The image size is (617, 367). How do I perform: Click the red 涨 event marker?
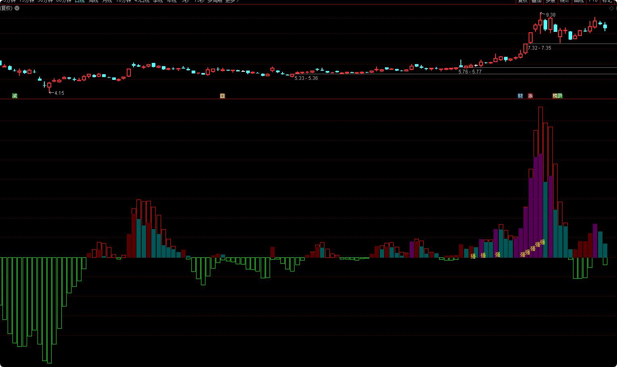click(x=530, y=96)
